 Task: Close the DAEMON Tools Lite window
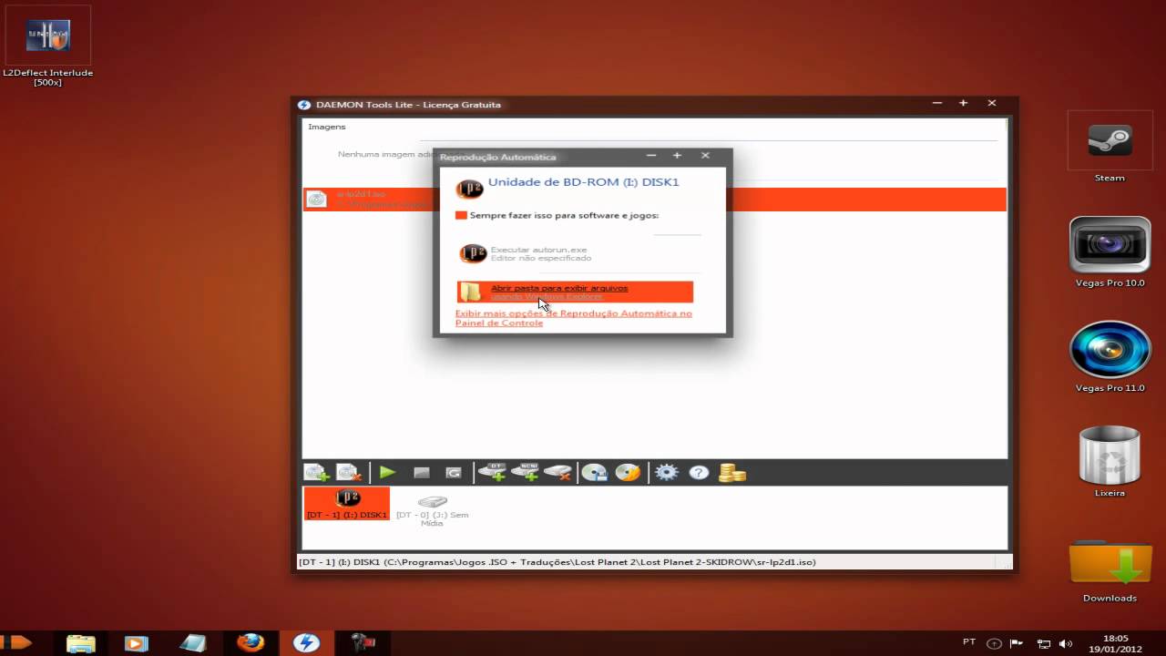coord(992,104)
